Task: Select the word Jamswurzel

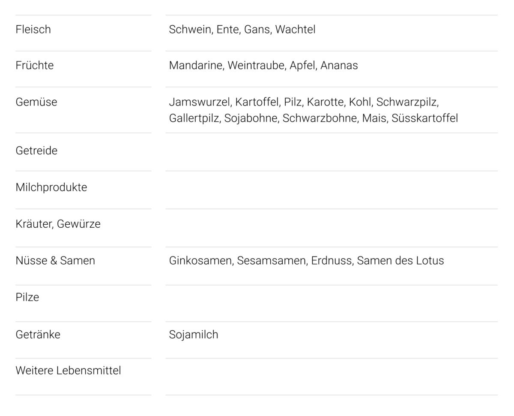Action: [199, 102]
